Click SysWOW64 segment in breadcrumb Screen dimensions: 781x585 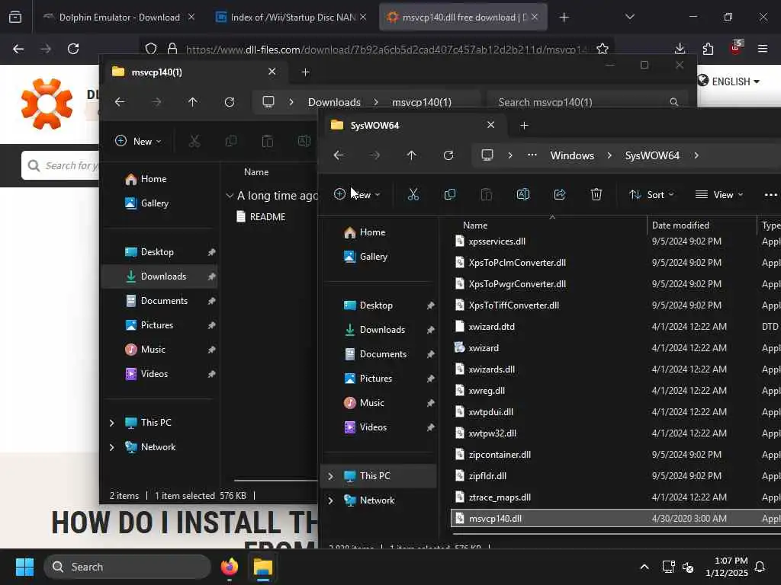(x=652, y=155)
